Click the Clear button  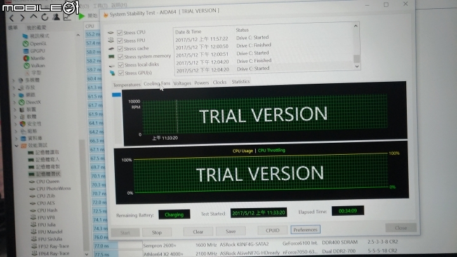[x=198, y=232]
